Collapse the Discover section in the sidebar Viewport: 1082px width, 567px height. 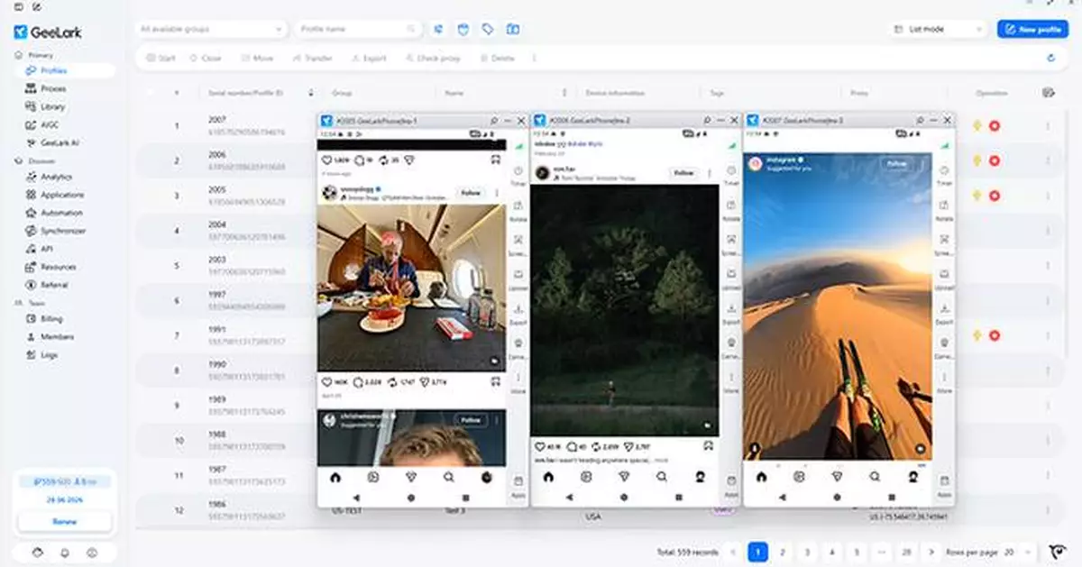coord(35,161)
